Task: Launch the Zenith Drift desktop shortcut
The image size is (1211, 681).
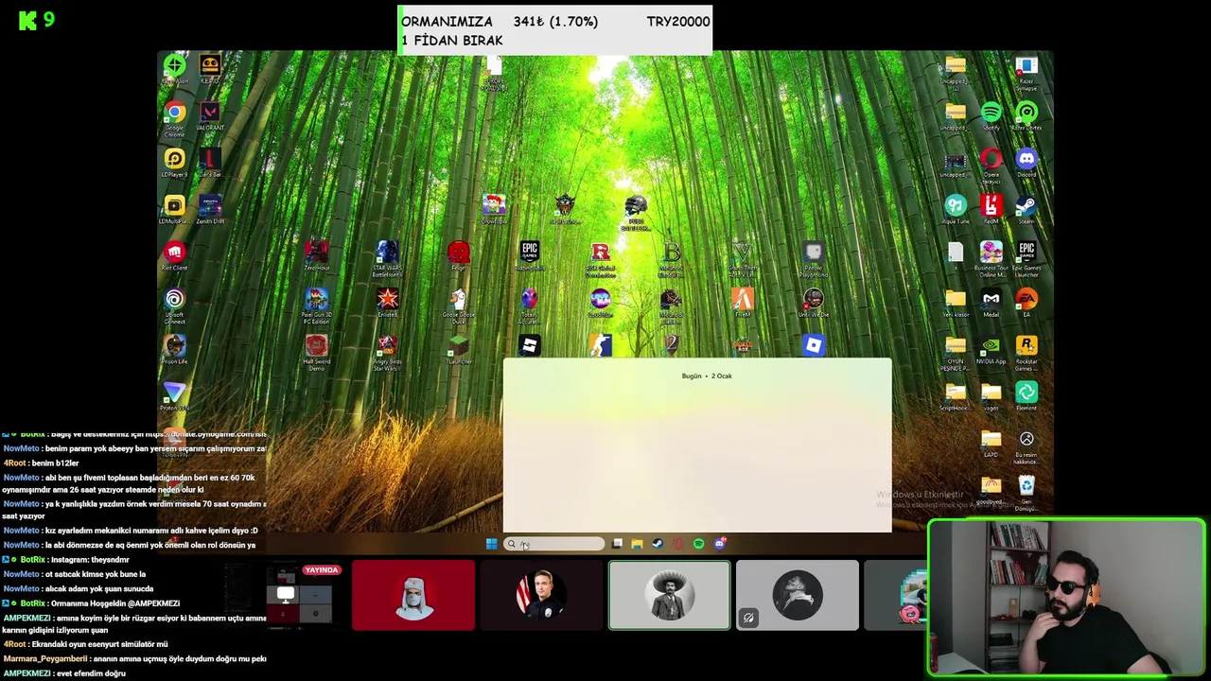Action: (x=210, y=206)
